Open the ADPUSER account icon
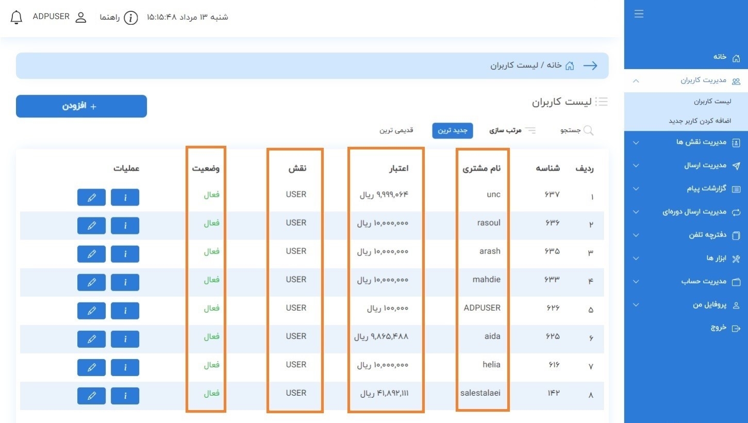The width and height of the screenshot is (748, 423). 80,16
